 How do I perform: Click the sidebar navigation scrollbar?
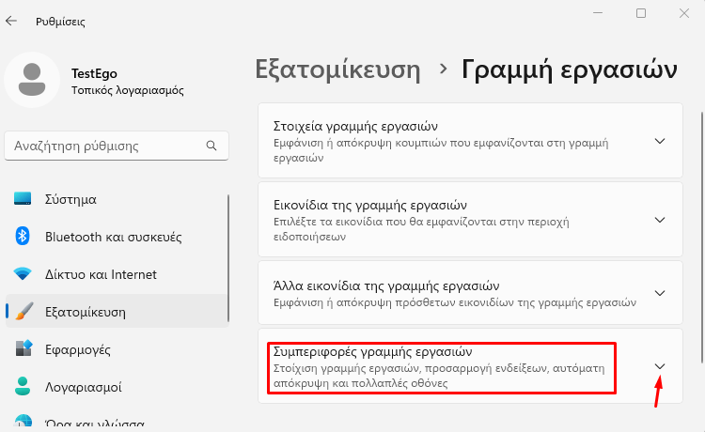tap(228, 258)
